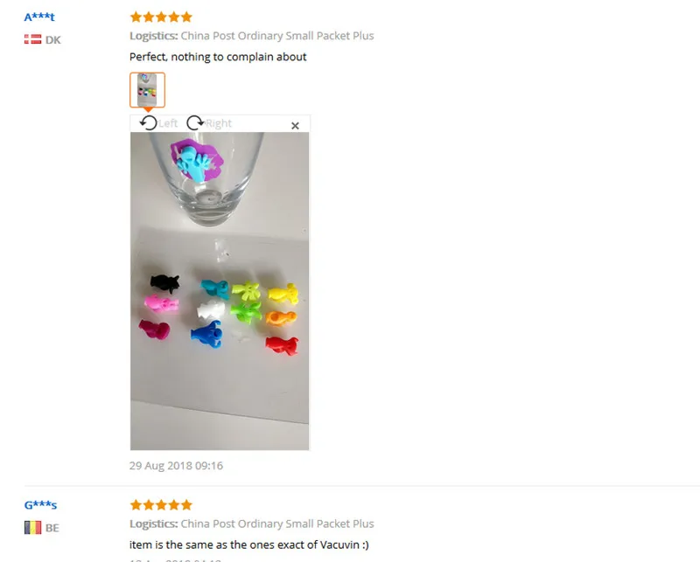
Task: Click the first review's Logistics shipping line
Action: [252, 36]
